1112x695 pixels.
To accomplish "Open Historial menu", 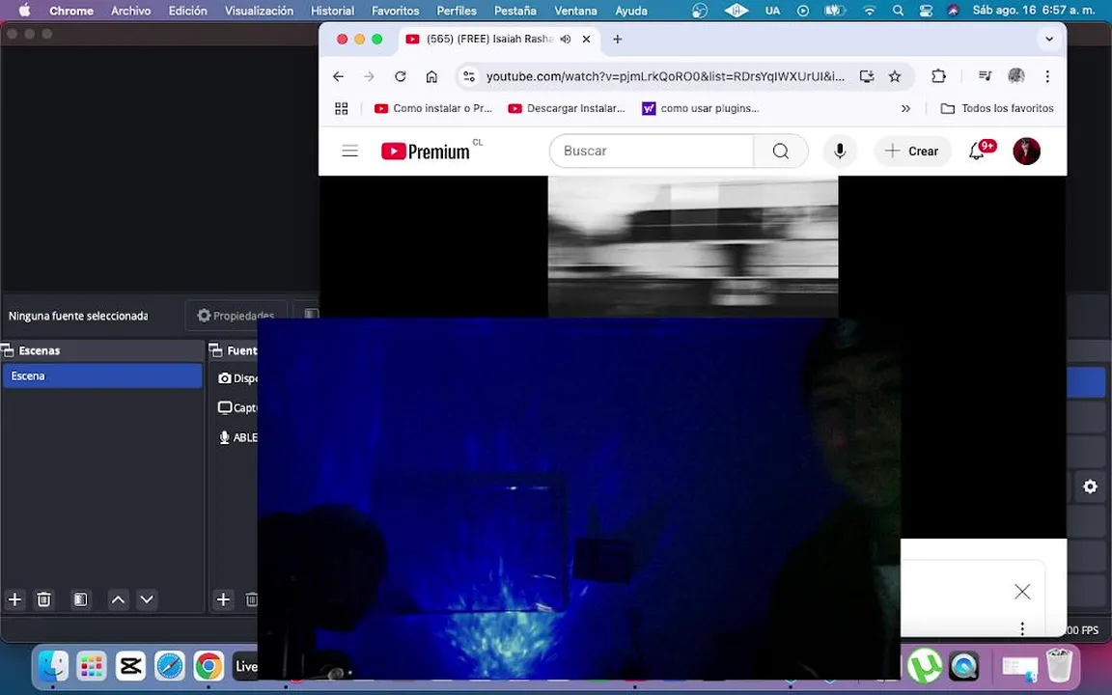I will click(333, 11).
